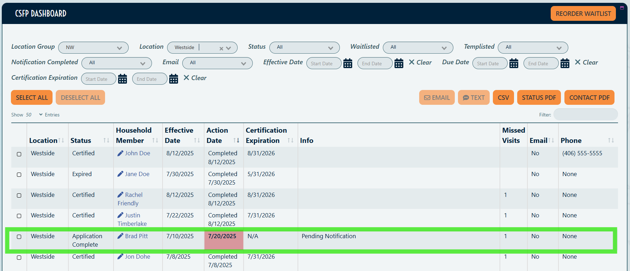Edit John Doe pencil icon
Screen dimensions: 630x271
tap(120, 153)
